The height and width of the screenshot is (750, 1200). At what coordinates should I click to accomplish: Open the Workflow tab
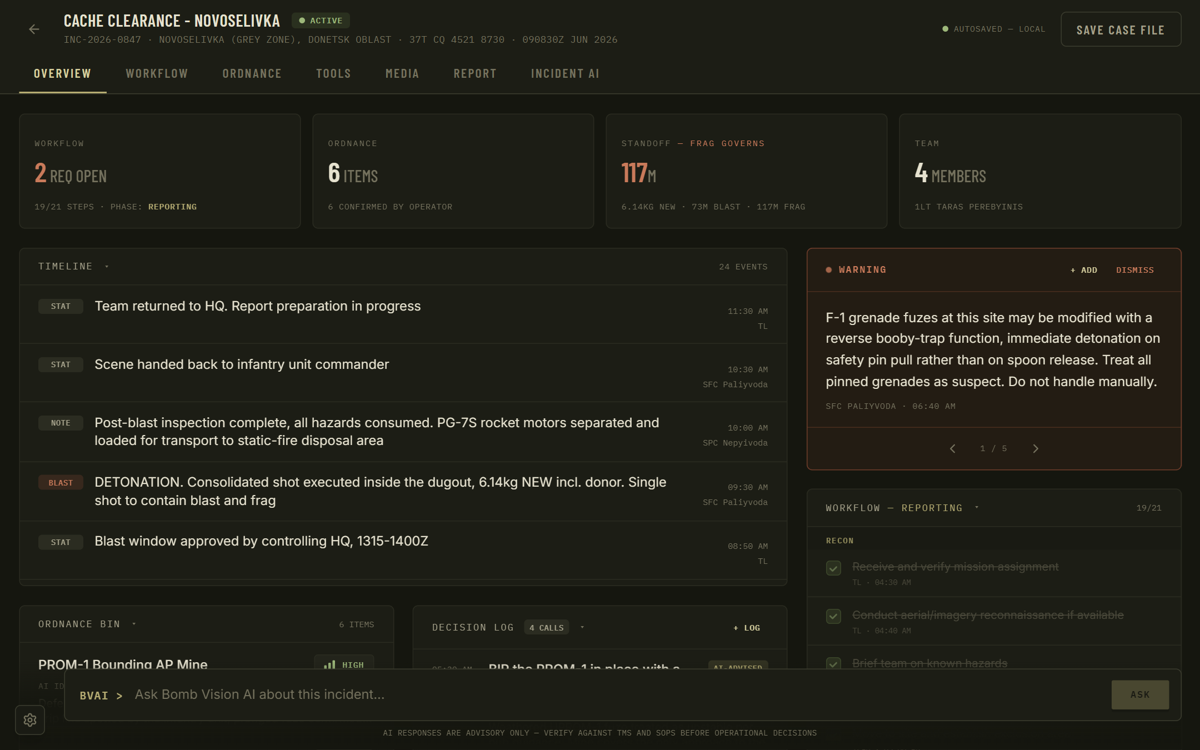157,74
